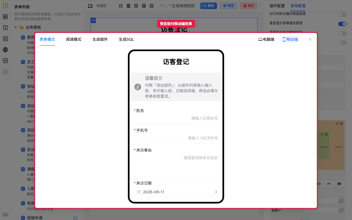The height and width of the screenshot is (220, 352).
Task: Toggle 是否显示表单提交按钮 switch
Action: point(342,24)
